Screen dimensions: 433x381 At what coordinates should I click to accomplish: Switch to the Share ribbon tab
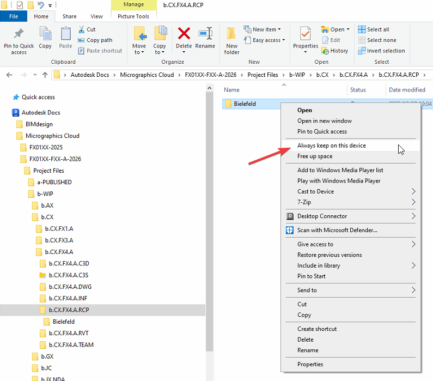click(x=69, y=16)
